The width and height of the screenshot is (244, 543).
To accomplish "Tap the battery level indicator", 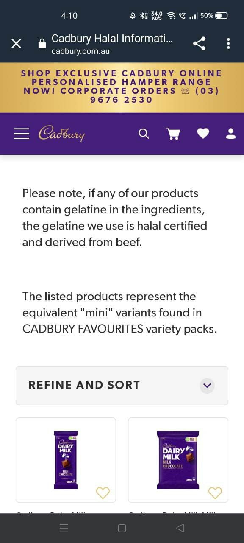I will (x=220, y=15).
